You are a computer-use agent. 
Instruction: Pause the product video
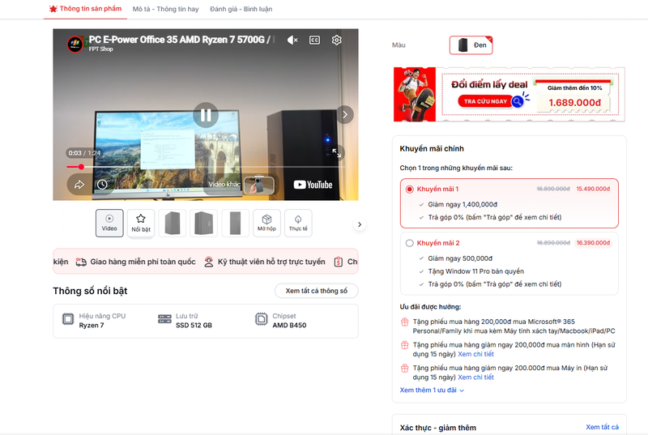click(x=206, y=115)
